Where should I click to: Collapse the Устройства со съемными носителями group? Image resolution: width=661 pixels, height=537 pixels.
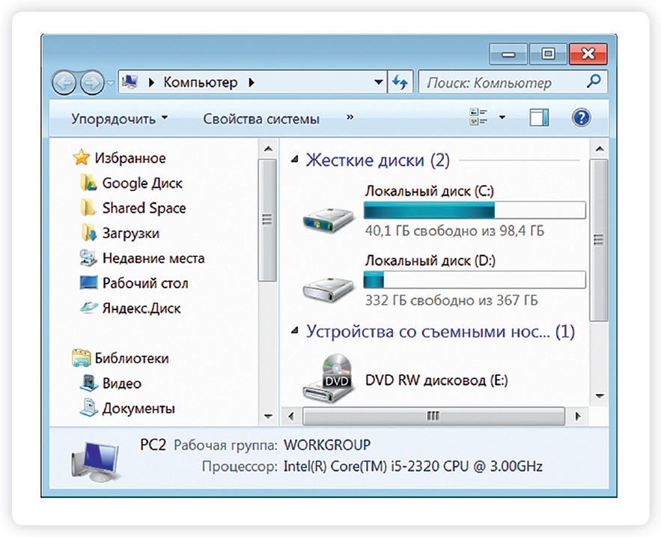click(295, 331)
